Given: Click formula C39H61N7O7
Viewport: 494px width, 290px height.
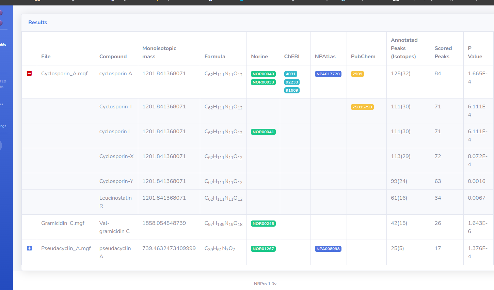Looking at the screenshot, I should (220, 249).
